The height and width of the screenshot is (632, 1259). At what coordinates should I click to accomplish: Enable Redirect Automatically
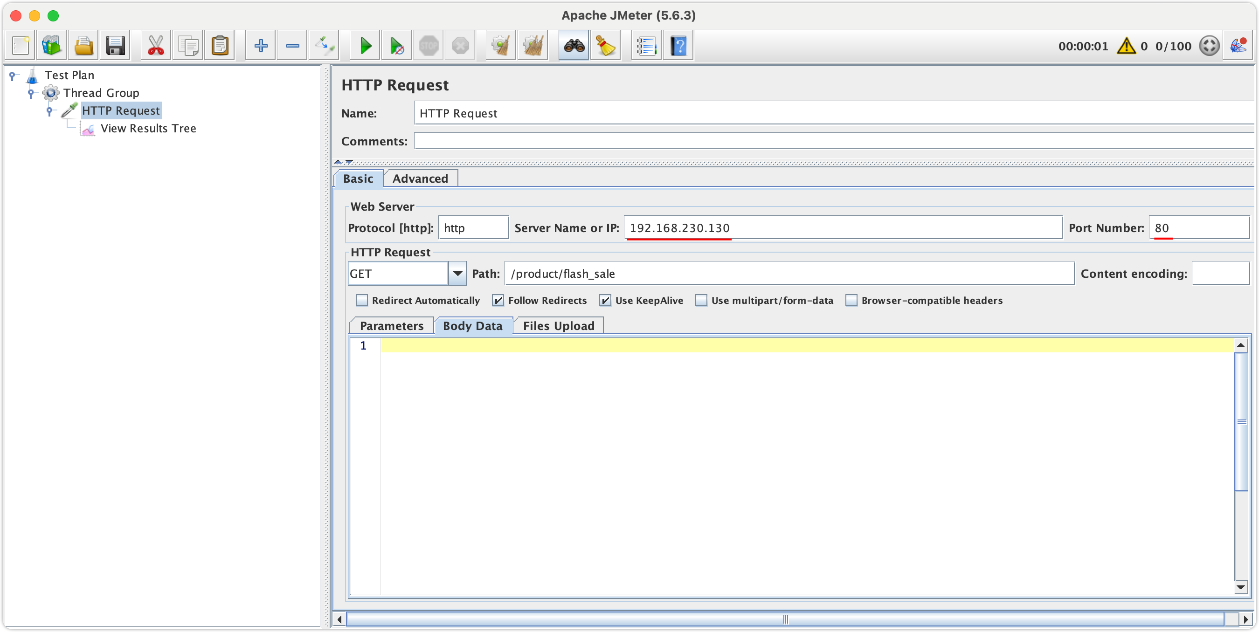pyautogui.click(x=362, y=300)
